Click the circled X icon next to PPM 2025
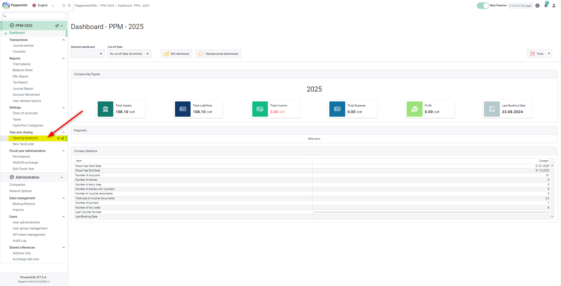Viewport: 561px width, 286px height. tap(12, 25)
